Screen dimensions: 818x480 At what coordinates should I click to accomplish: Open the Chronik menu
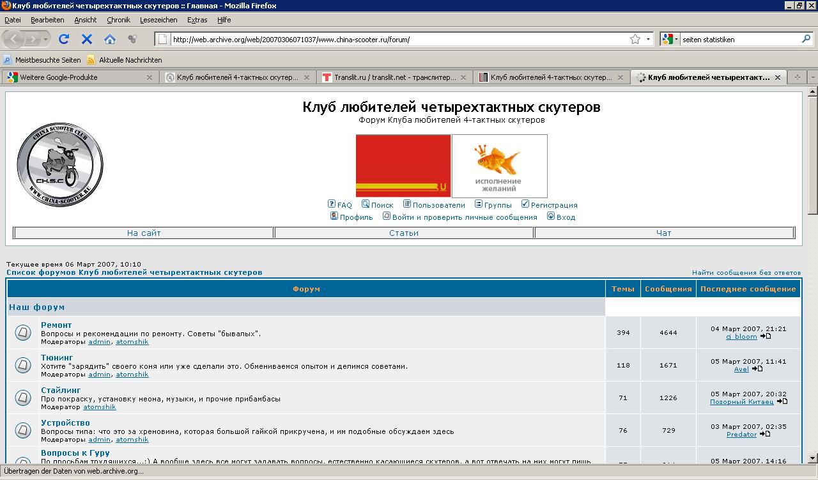pyautogui.click(x=118, y=20)
